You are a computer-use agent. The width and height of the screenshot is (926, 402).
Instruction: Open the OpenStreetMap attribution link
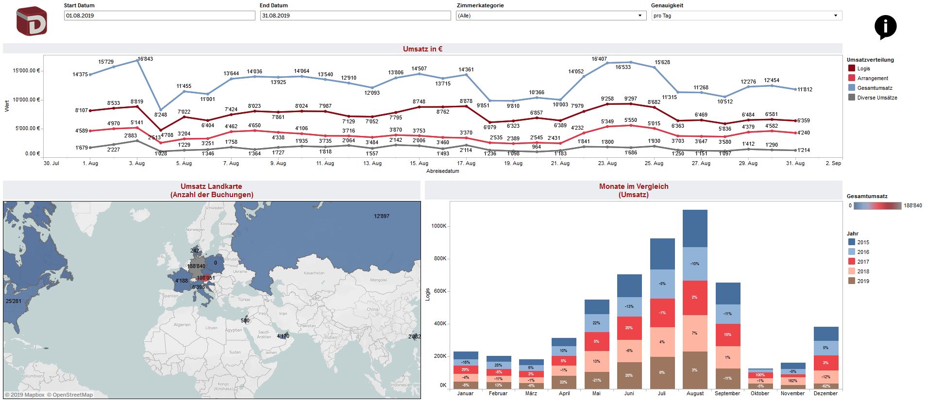72,395
